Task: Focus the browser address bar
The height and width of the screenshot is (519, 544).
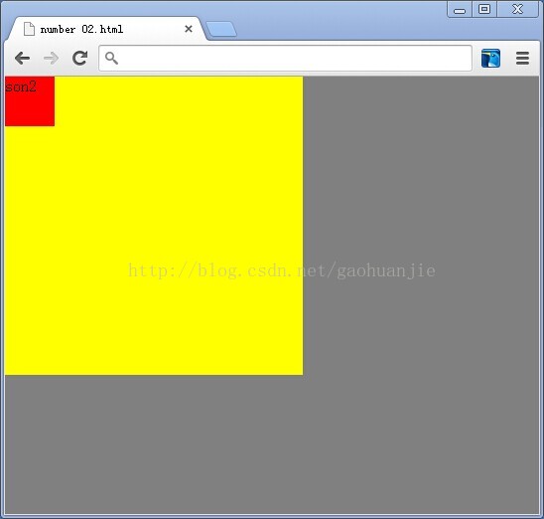Action: [285, 58]
